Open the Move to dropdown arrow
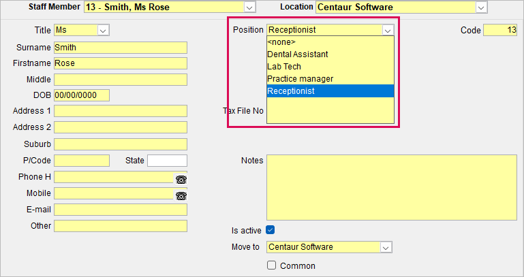Viewport: 524px width, 277px height. (386, 247)
